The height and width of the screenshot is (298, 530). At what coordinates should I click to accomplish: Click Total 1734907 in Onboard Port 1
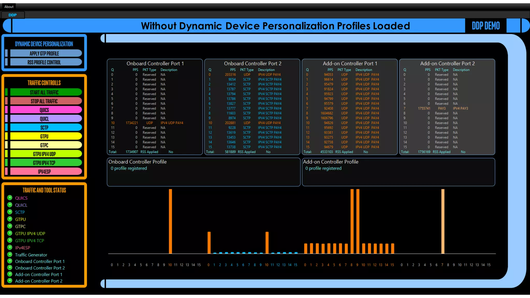click(x=132, y=152)
